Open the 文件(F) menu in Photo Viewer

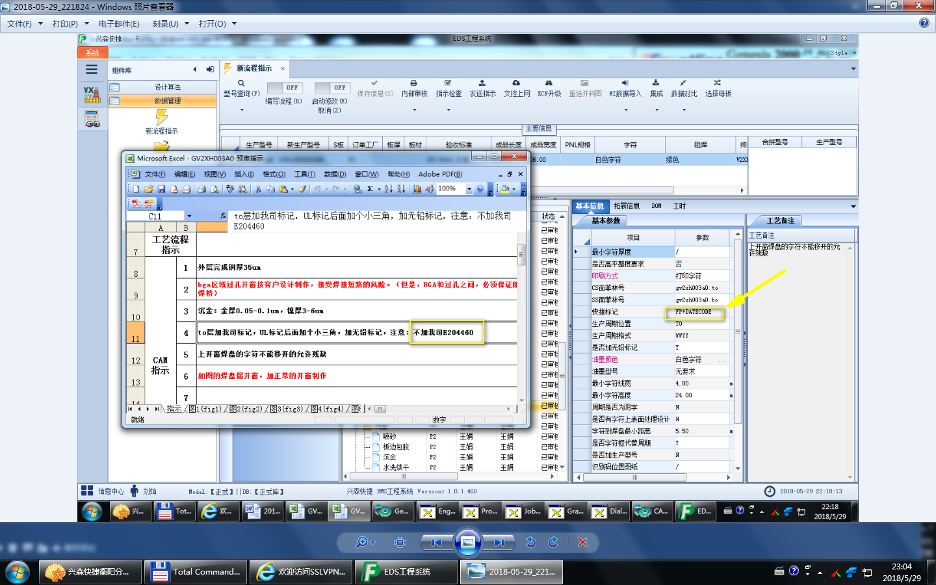pos(24,23)
